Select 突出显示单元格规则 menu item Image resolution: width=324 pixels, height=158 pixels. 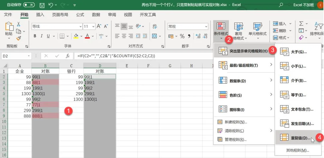(x=244, y=51)
